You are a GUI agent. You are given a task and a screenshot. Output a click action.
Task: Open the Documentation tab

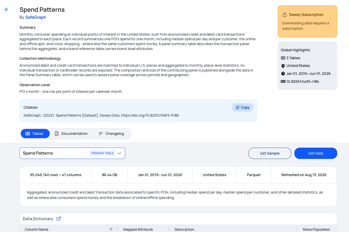71,134
